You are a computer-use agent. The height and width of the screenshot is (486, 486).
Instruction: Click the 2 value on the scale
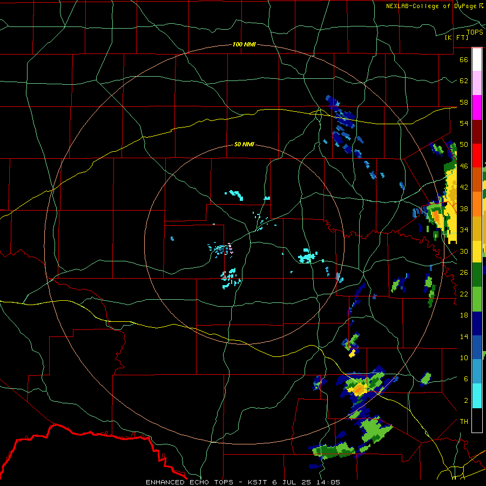point(466,401)
